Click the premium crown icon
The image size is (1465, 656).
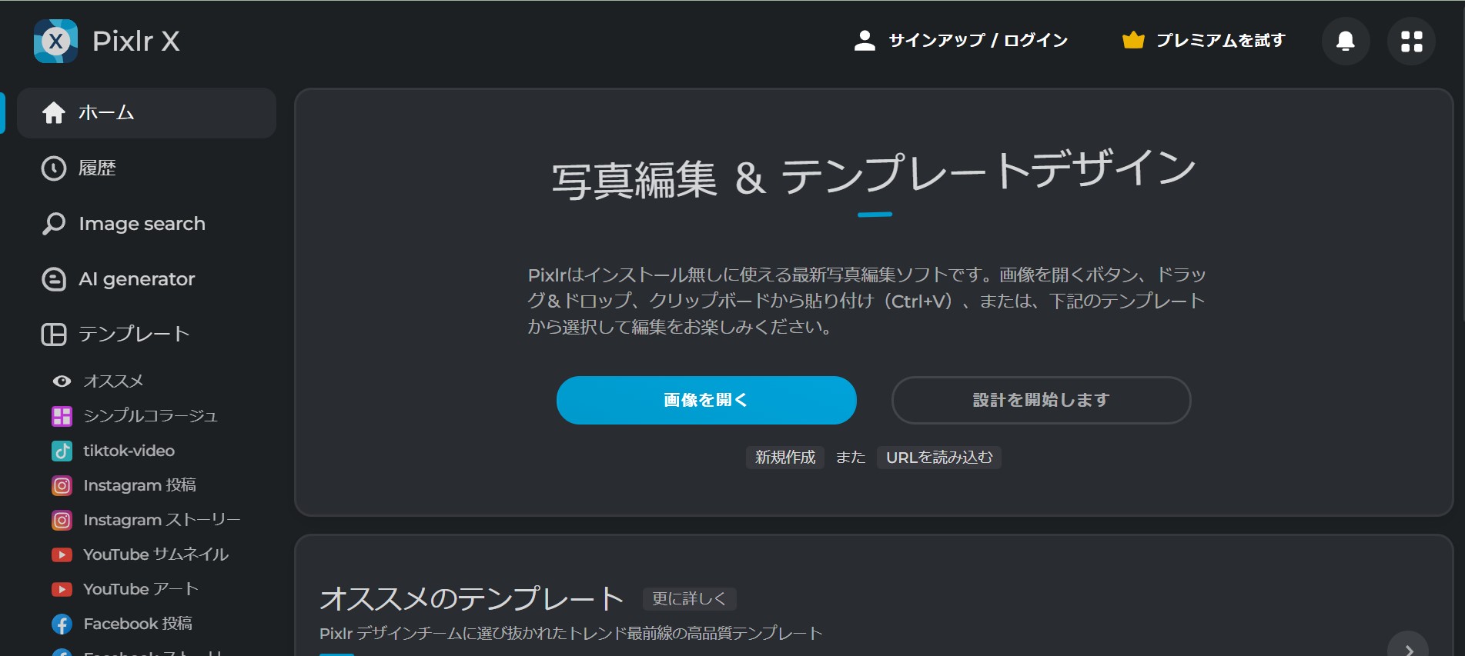[x=1132, y=40]
